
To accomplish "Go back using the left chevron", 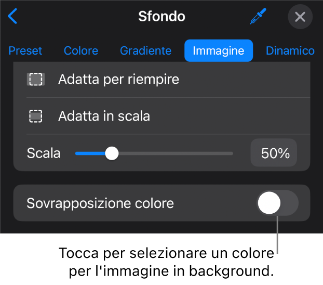I will point(12,16).
